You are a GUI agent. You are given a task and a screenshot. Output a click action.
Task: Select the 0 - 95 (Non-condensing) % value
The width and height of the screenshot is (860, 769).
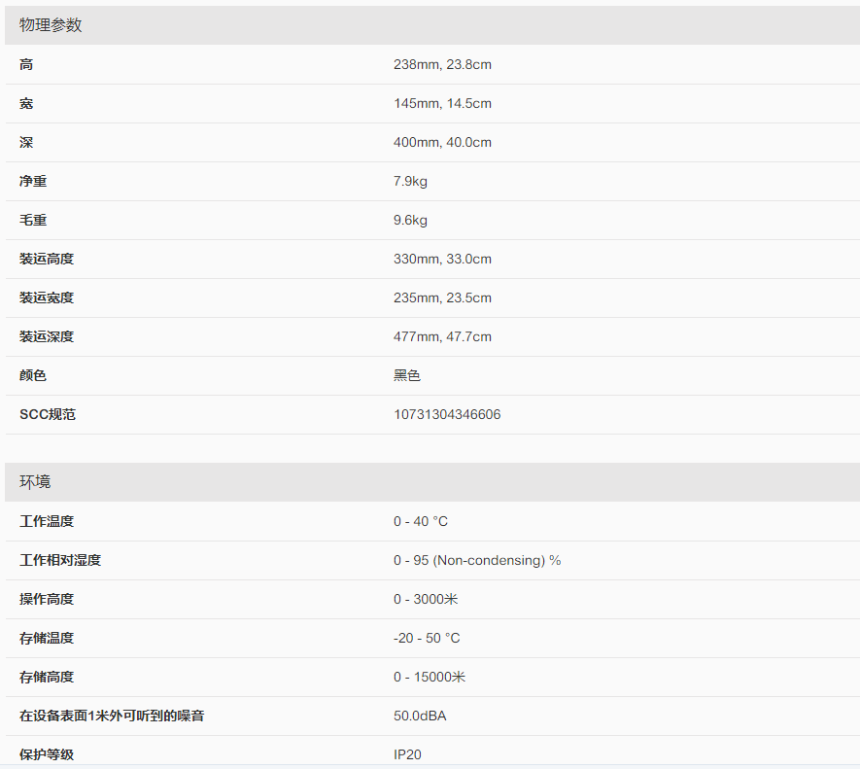click(477, 560)
